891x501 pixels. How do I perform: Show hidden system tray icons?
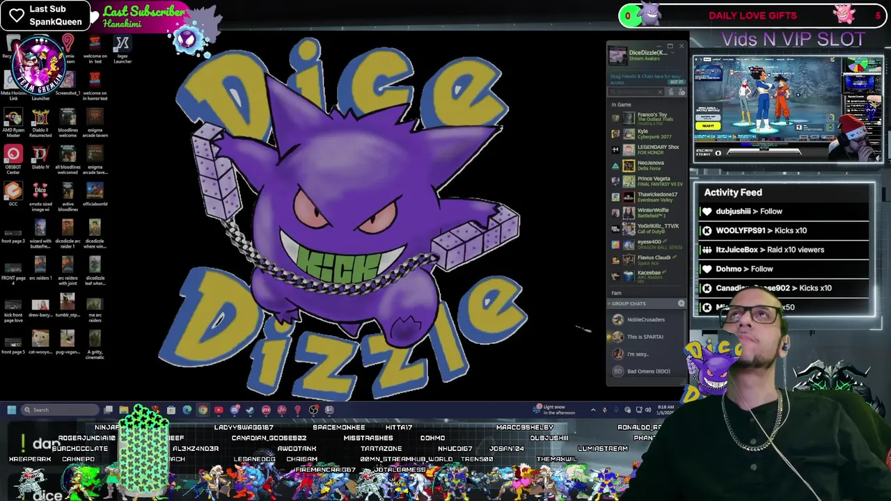coord(593,410)
